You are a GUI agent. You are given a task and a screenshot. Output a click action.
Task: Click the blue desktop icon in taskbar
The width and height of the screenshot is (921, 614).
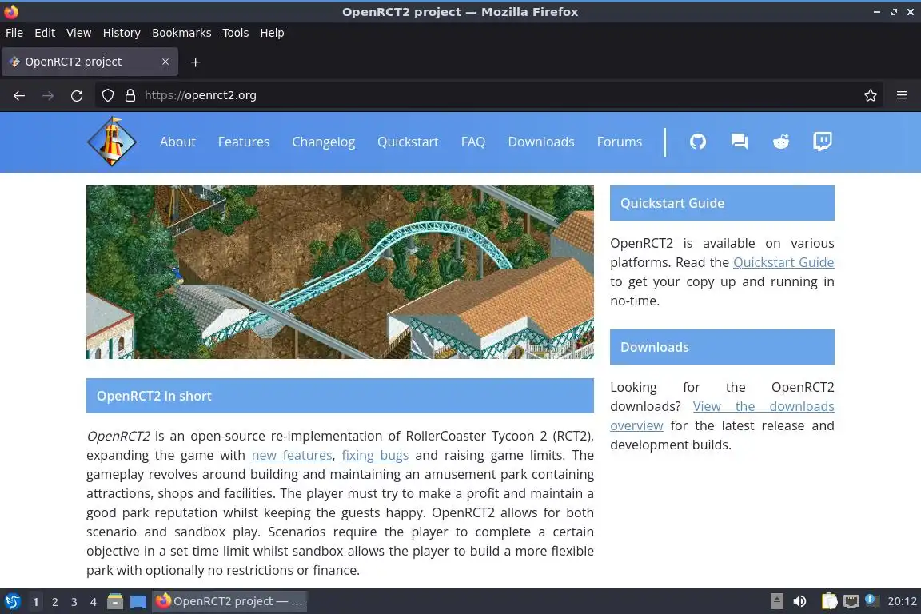click(x=138, y=602)
